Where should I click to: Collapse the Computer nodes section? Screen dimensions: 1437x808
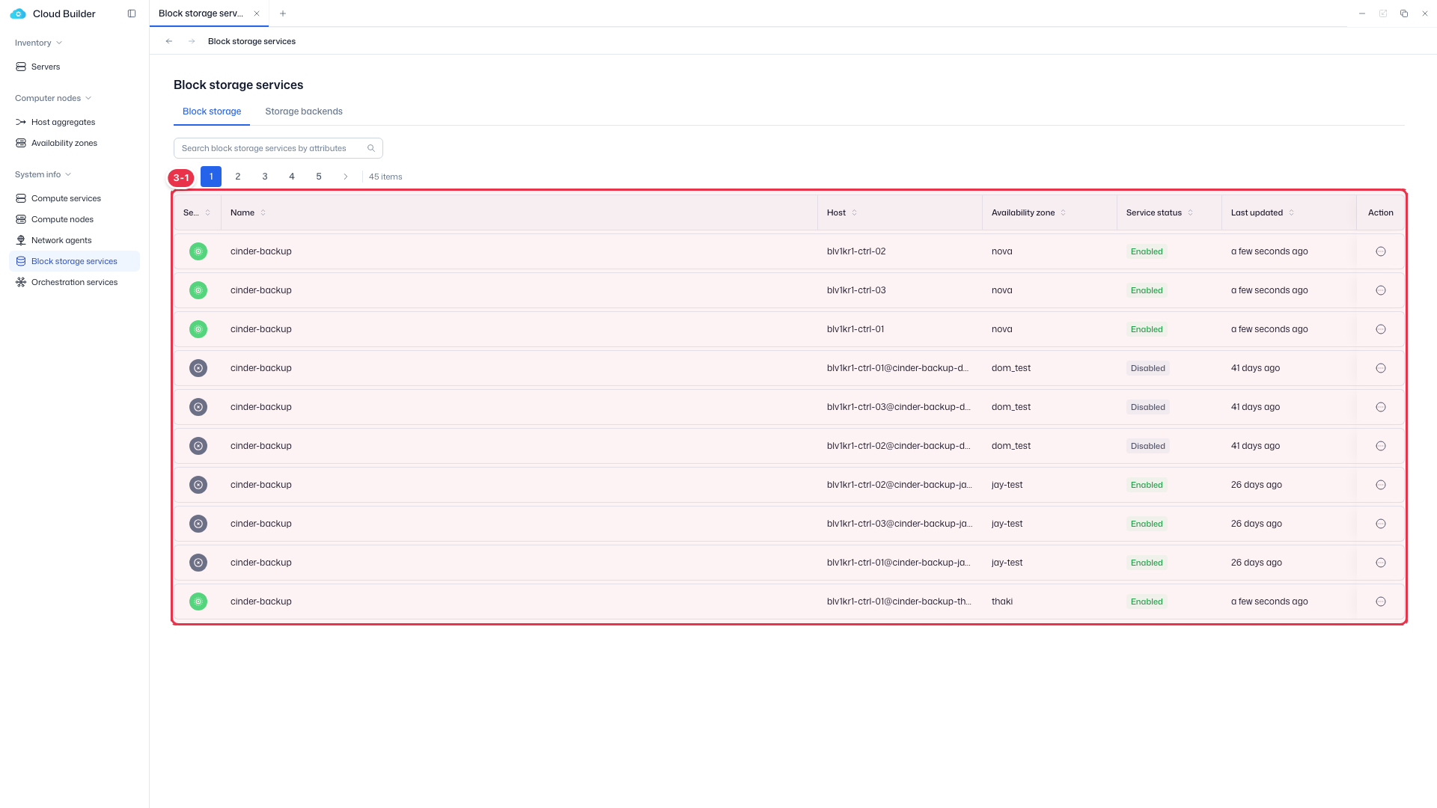tap(53, 98)
